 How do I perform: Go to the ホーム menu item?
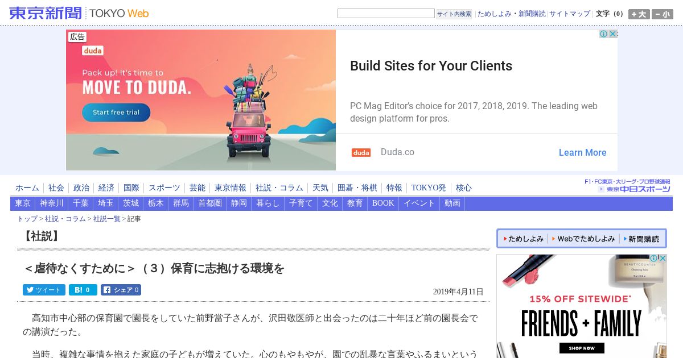(27, 188)
